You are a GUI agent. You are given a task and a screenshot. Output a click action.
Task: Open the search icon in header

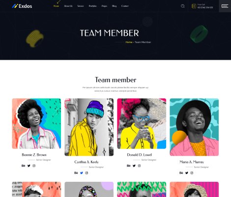(183, 6)
